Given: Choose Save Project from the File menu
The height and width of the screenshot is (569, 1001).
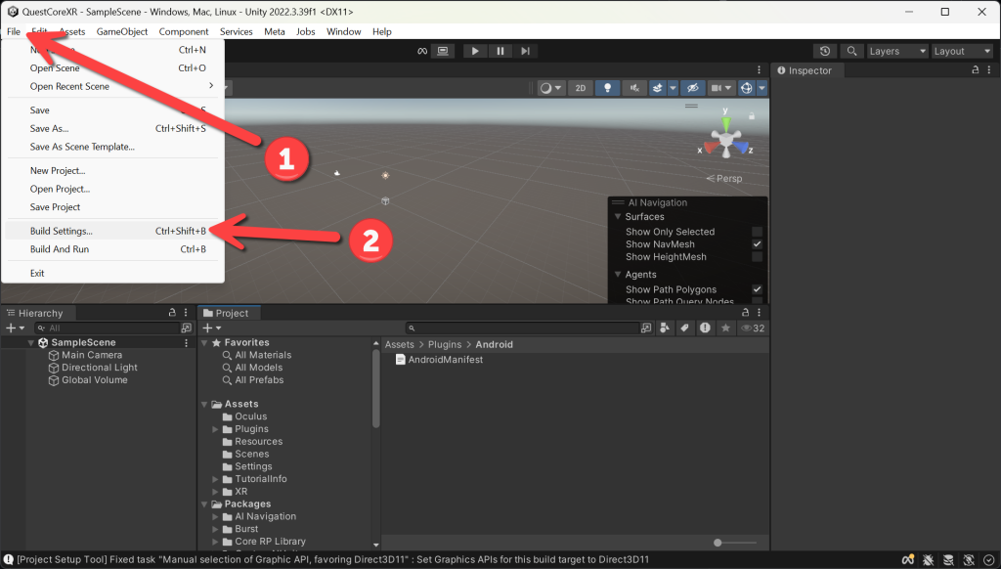Looking at the screenshot, I should pos(114,207).
